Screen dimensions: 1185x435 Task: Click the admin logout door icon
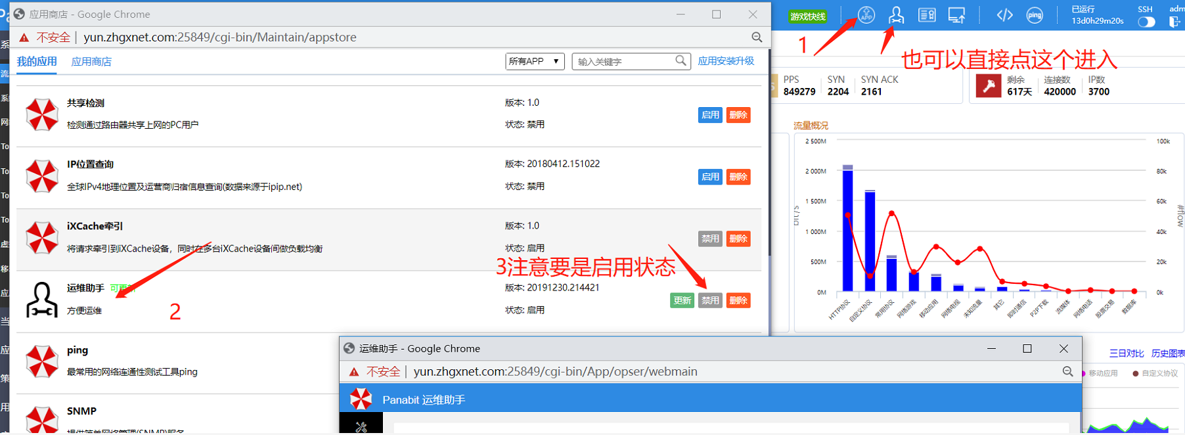pyautogui.click(x=1174, y=22)
